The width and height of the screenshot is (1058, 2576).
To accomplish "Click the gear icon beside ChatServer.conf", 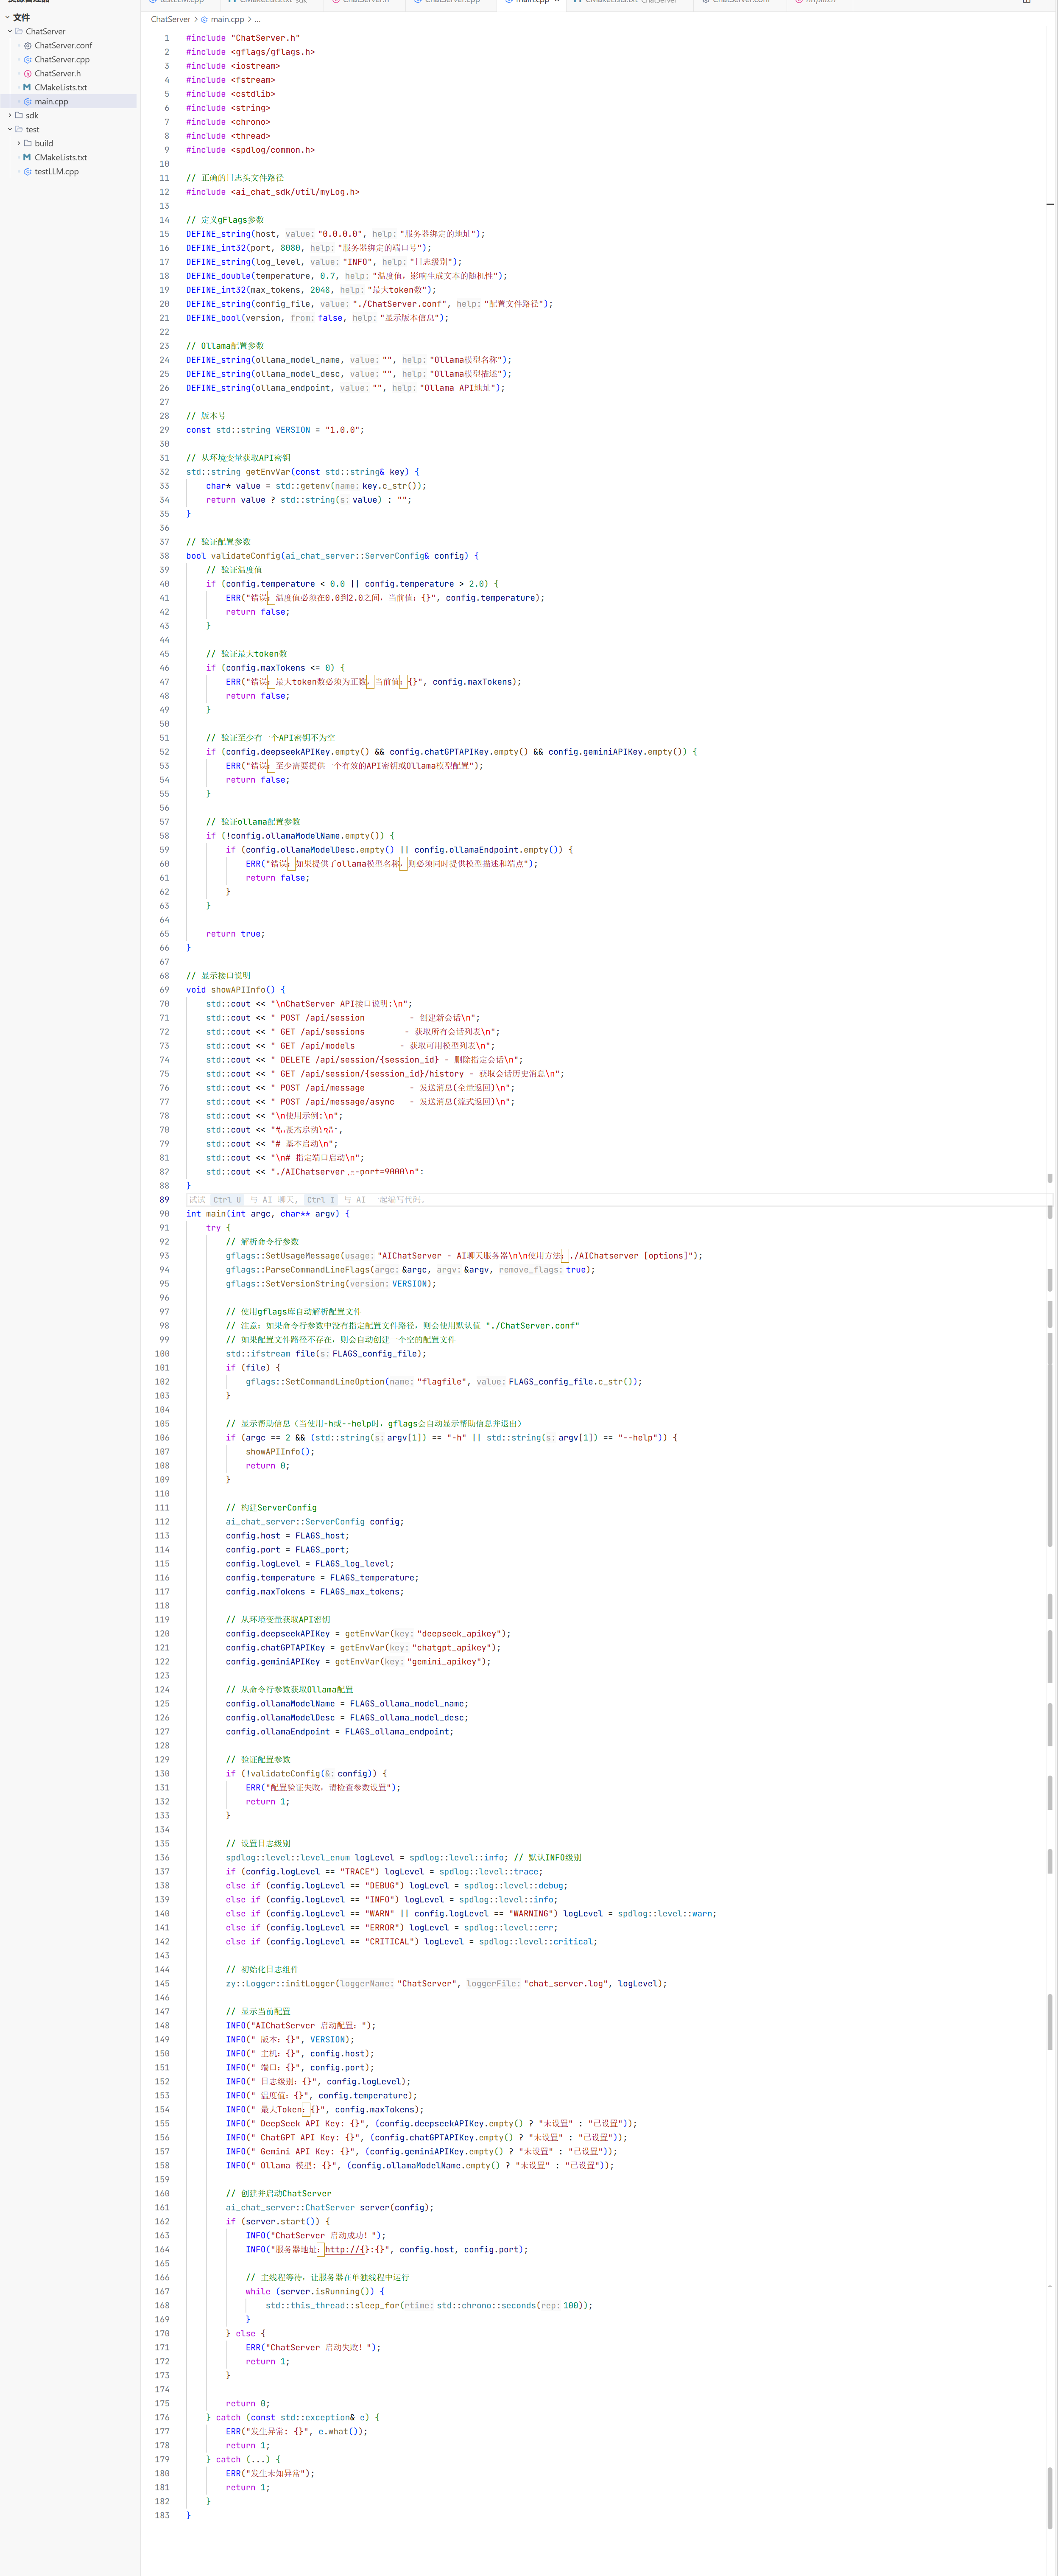I will tap(27, 46).
